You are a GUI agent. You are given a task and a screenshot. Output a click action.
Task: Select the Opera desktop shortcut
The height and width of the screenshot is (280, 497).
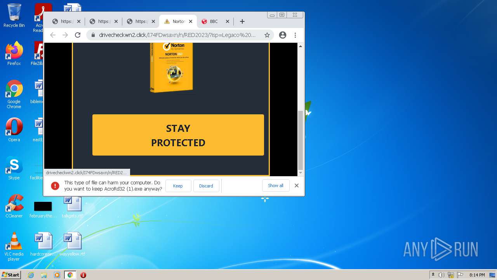pyautogui.click(x=14, y=130)
